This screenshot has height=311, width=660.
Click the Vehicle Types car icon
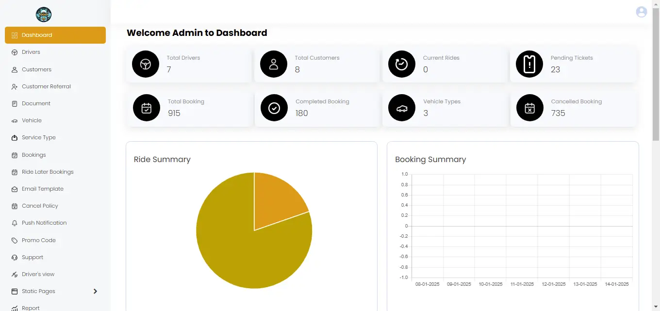402,108
